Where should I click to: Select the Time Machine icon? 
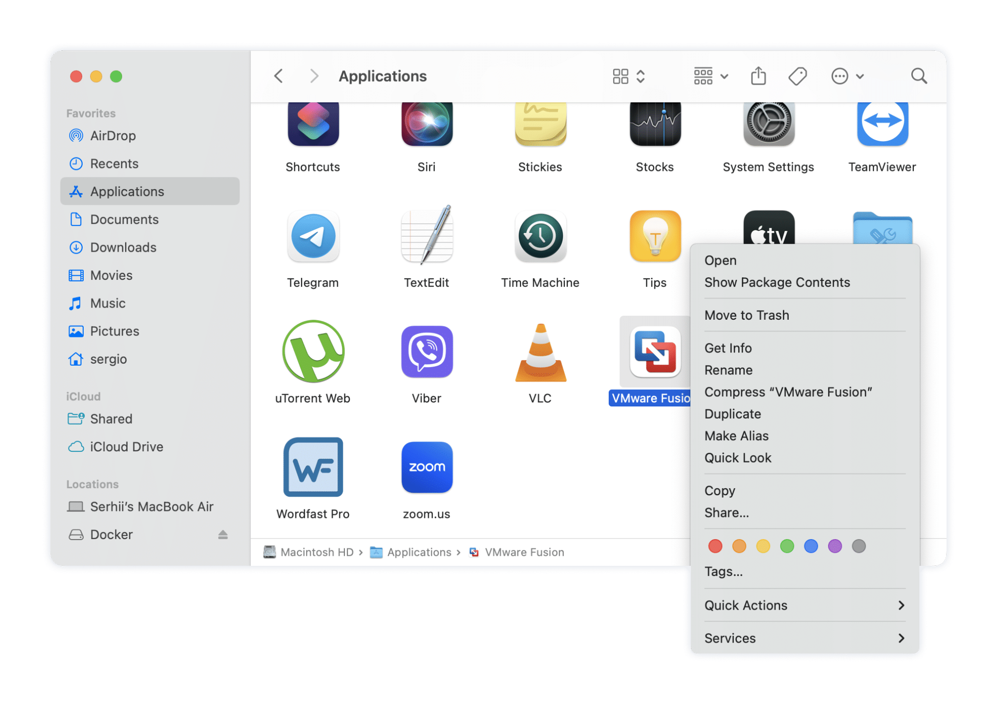click(x=540, y=237)
